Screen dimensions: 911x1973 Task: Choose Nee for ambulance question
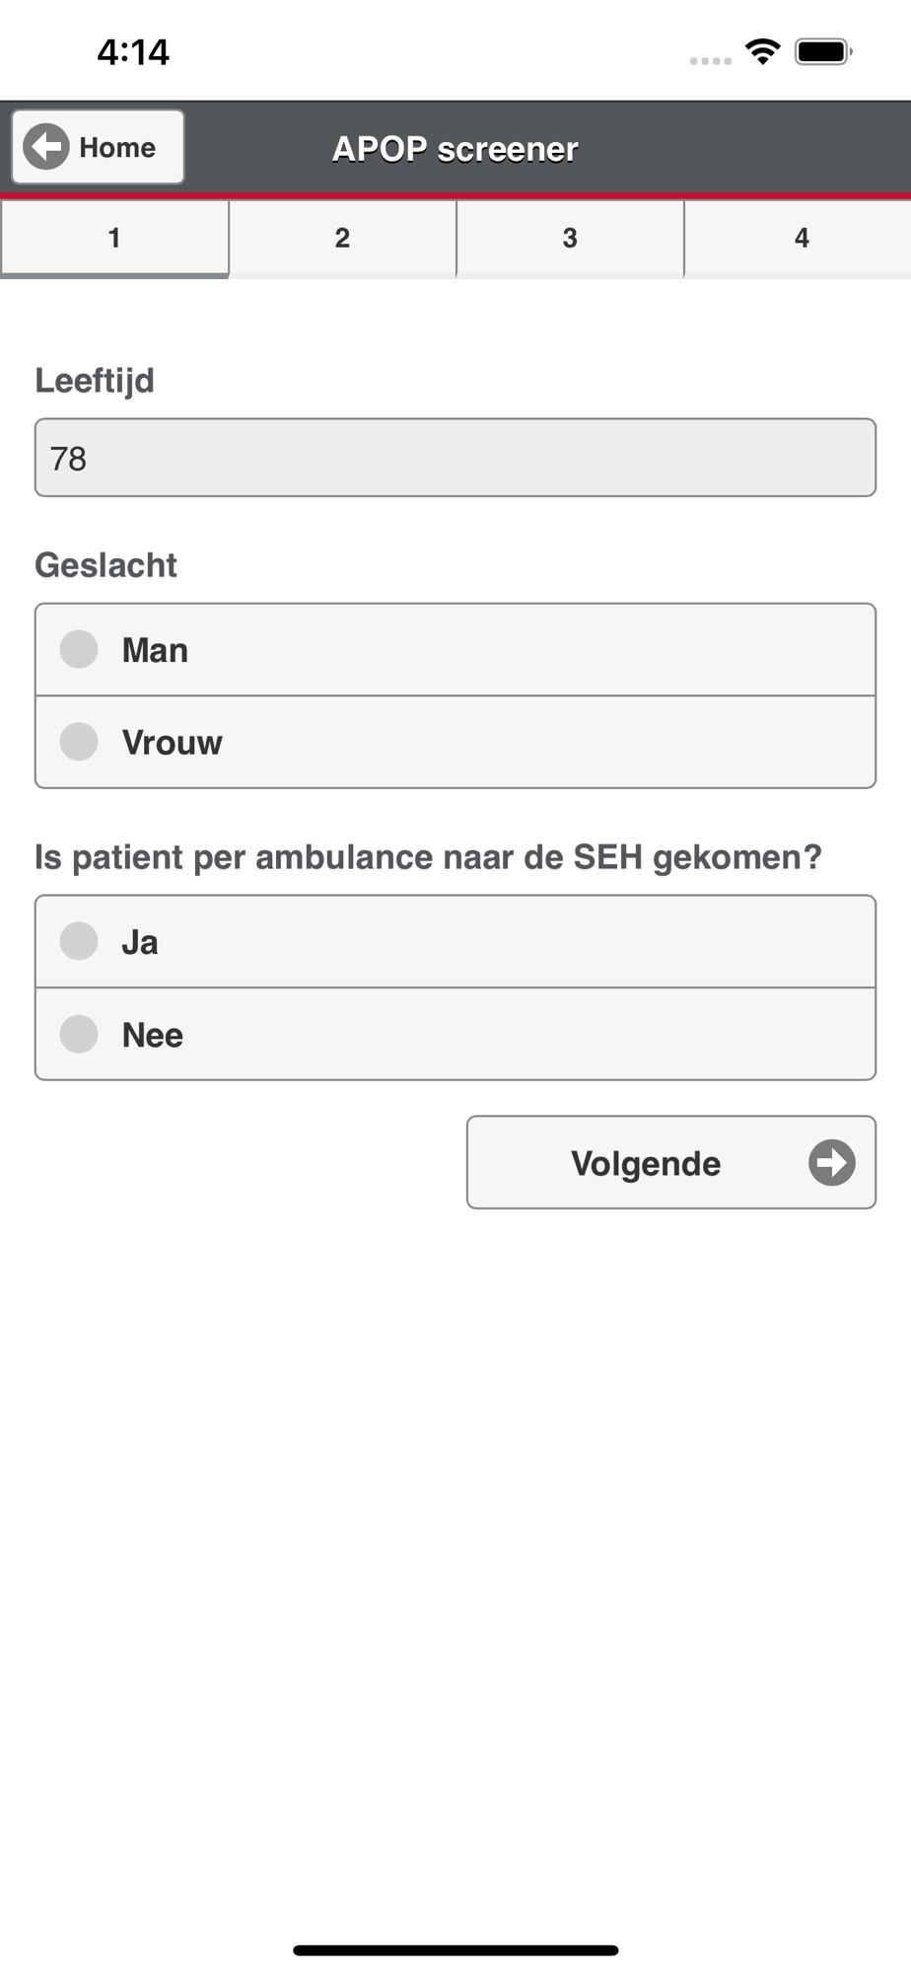pyautogui.click(x=79, y=1034)
